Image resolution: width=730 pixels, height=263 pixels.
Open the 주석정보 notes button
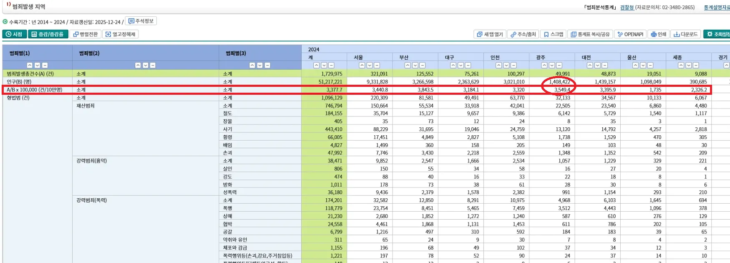point(141,21)
